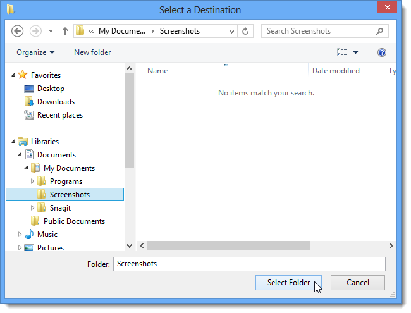Click the Back navigation arrow

point(17,31)
